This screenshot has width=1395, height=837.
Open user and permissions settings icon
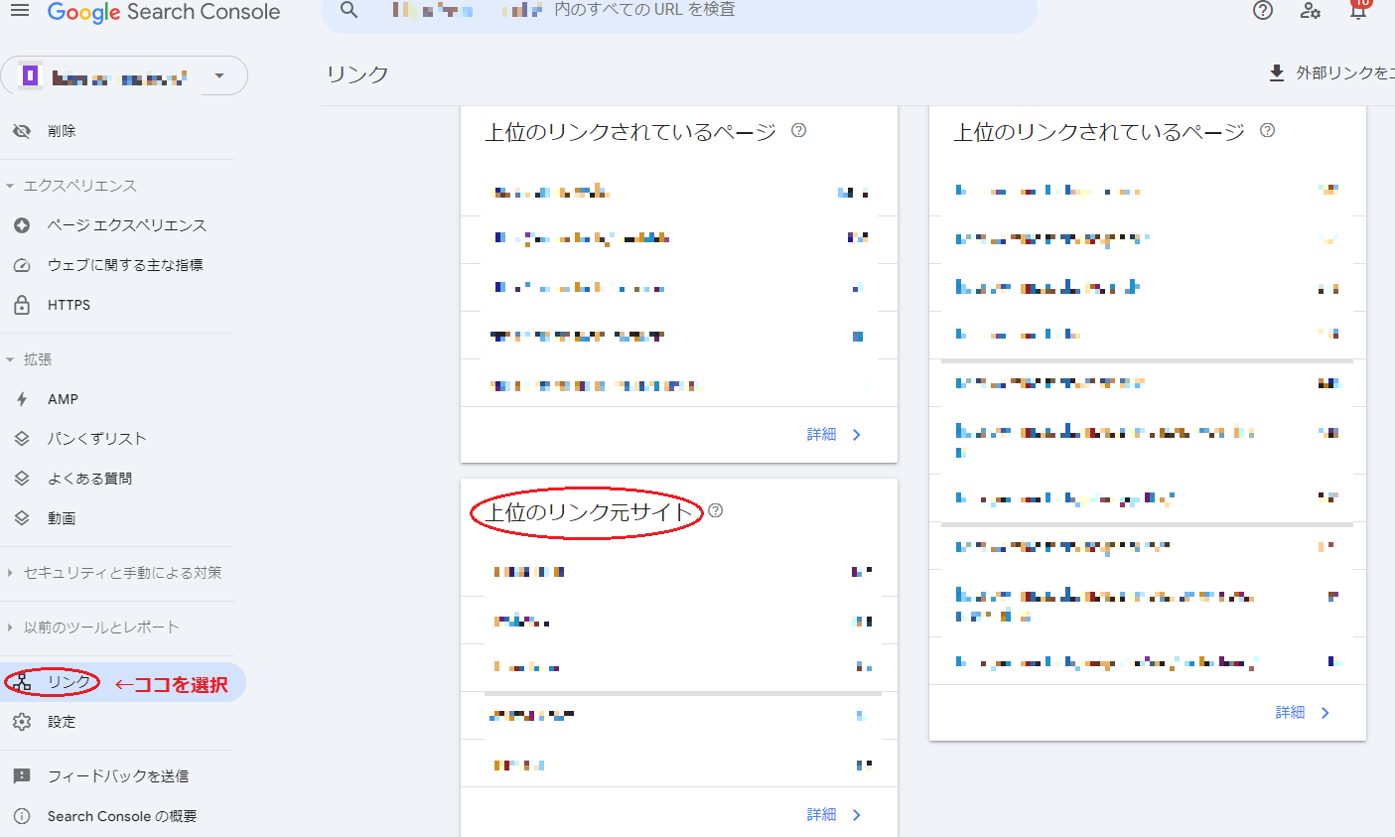pyautogui.click(x=1311, y=11)
